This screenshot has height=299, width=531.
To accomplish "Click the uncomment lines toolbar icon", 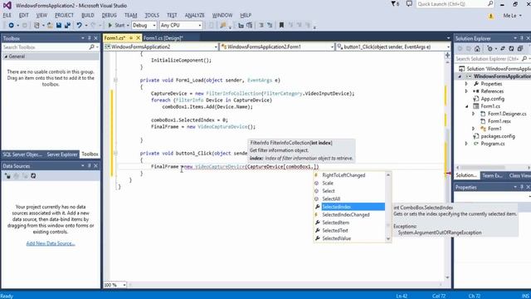I will click(x=270, y=26).
